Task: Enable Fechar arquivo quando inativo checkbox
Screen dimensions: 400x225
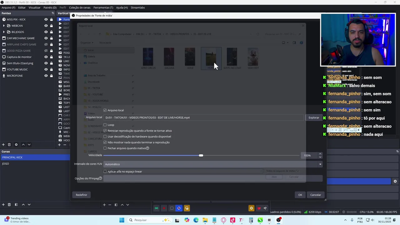Action: point(105,148)
